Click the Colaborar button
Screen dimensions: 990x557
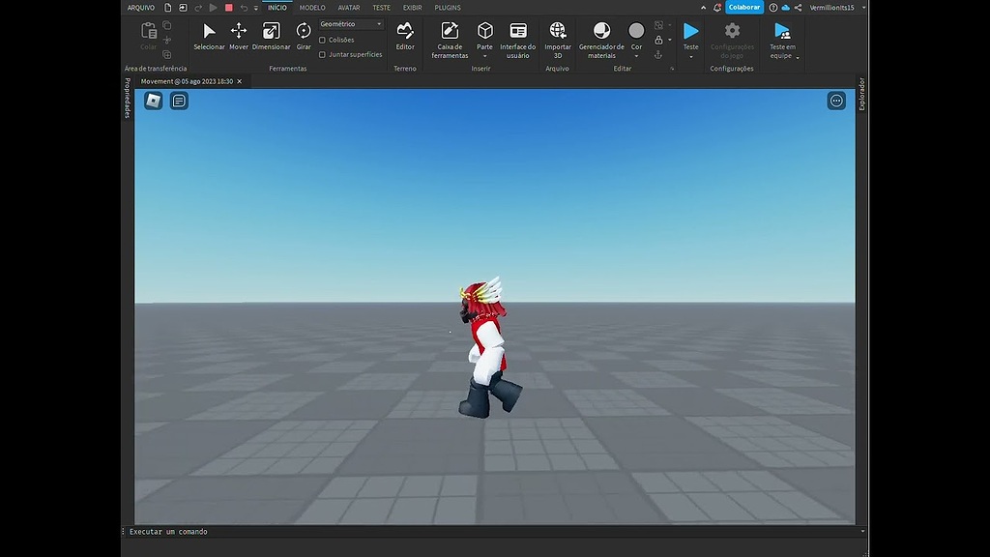743,7
